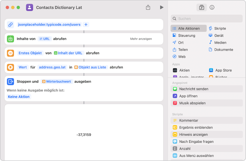Click the green download action icon
The image size is (246, 161).
coord(11,39)
